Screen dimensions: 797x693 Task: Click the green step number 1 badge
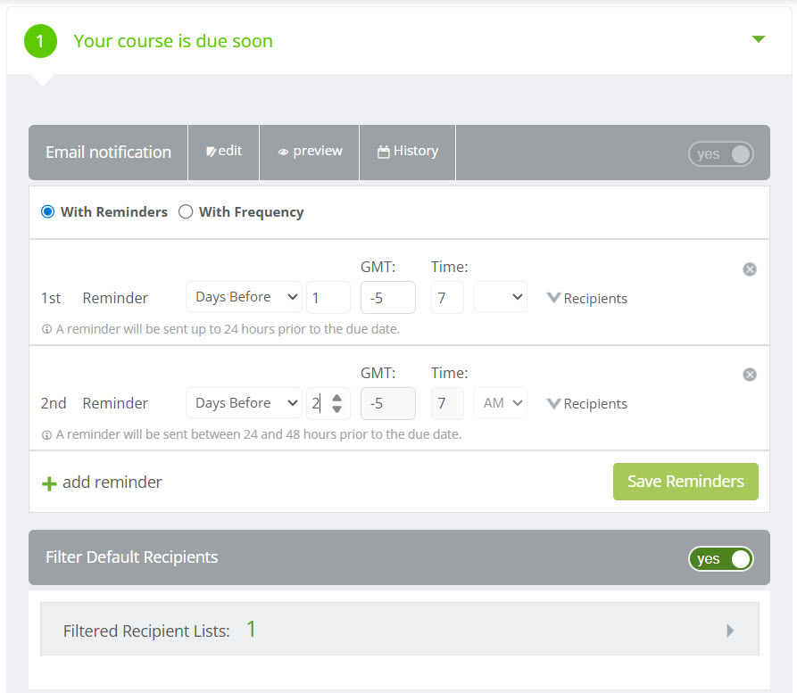click(41, 41)
